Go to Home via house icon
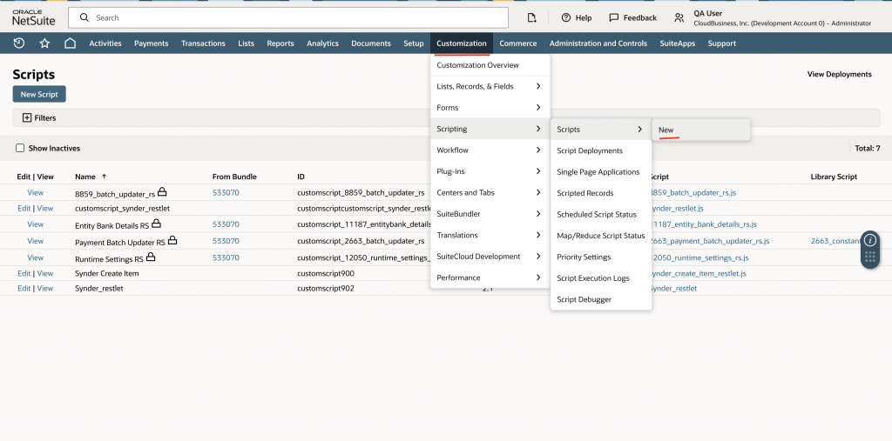This screenshot has height=441, width=892. [71, 43]
